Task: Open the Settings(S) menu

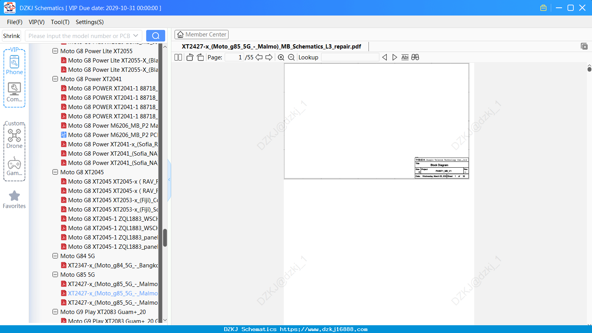Action: (x=90, y=22)
